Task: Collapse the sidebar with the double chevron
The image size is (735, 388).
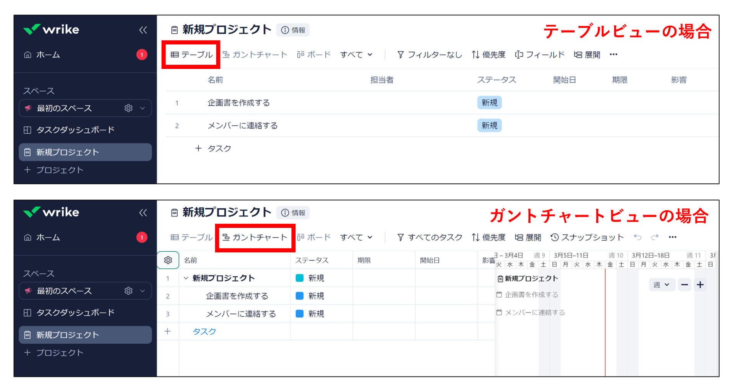Action: (x=143, y=30)
